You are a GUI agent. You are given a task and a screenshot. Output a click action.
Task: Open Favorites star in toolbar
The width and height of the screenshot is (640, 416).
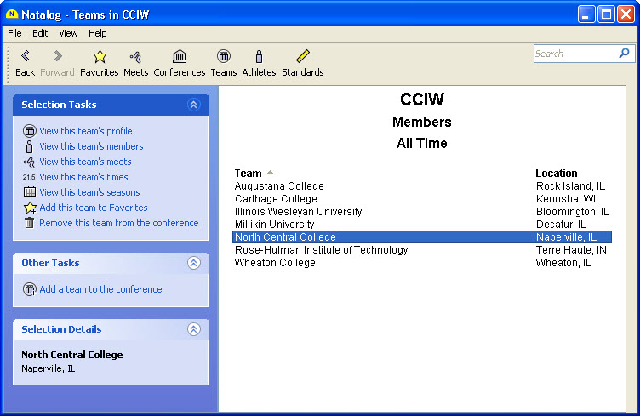(100, 57)
